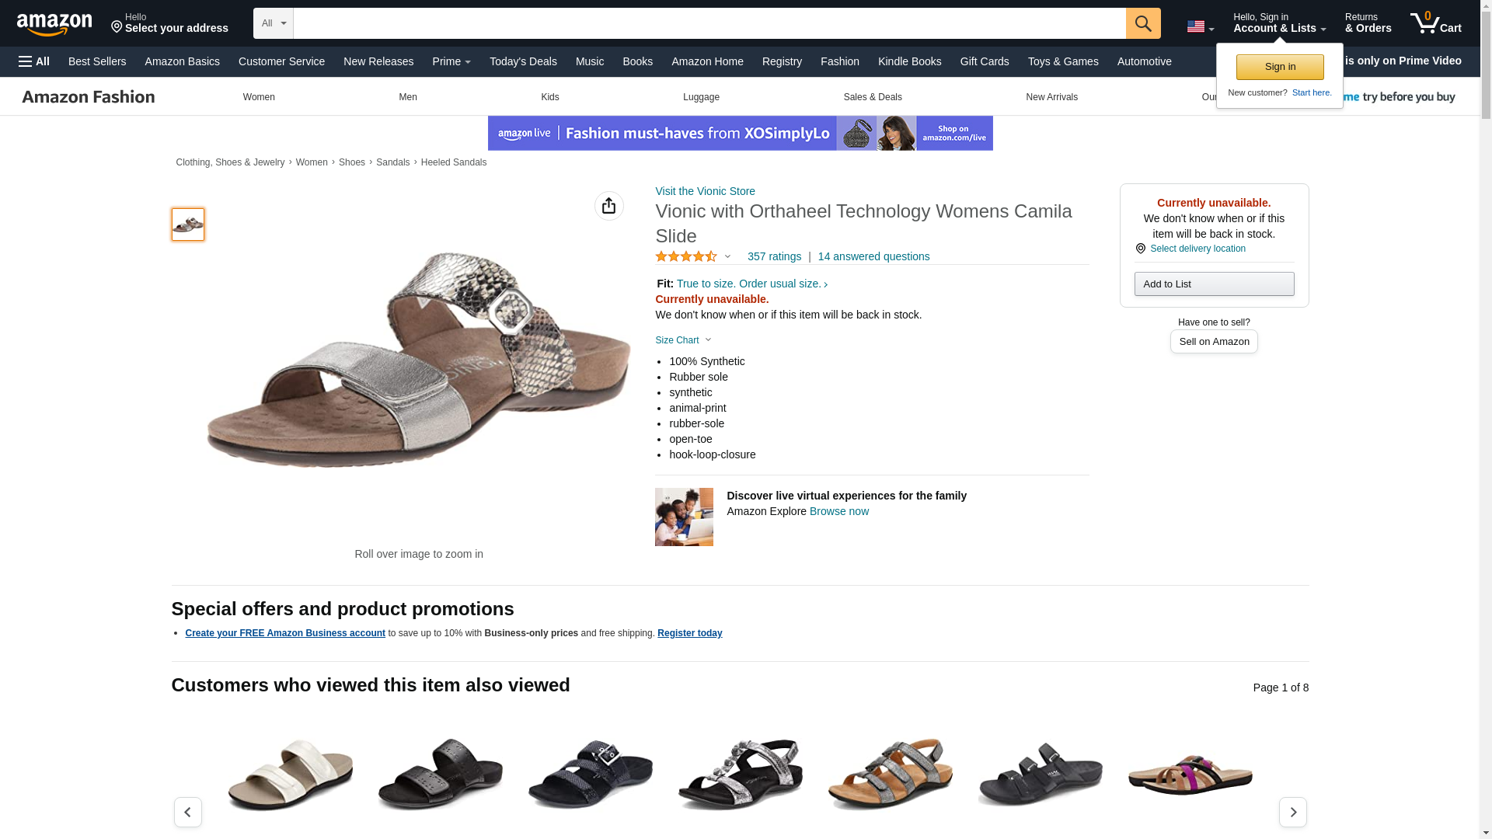This screenshot has width=1492, height=839.
Task: Visit the Vionic Store link
Action: click(x=705, y=191)
